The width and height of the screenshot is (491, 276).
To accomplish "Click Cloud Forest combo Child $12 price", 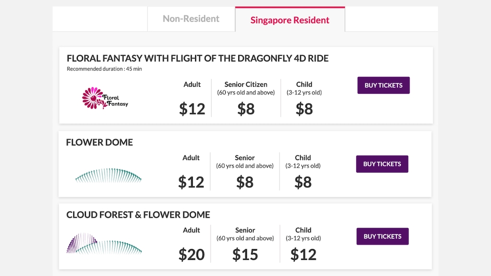I will 303,254.
